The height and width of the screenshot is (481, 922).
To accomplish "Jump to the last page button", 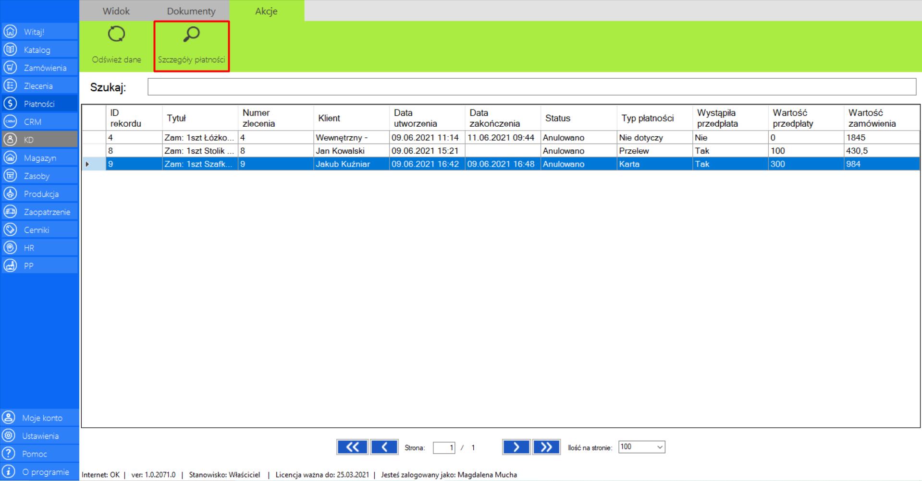I will (x=546, y=447).
